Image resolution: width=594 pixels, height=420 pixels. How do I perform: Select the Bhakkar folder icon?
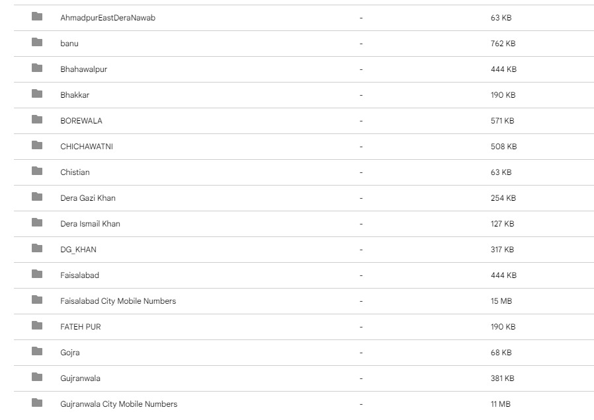pyautogui.click(x=37, y=94)
